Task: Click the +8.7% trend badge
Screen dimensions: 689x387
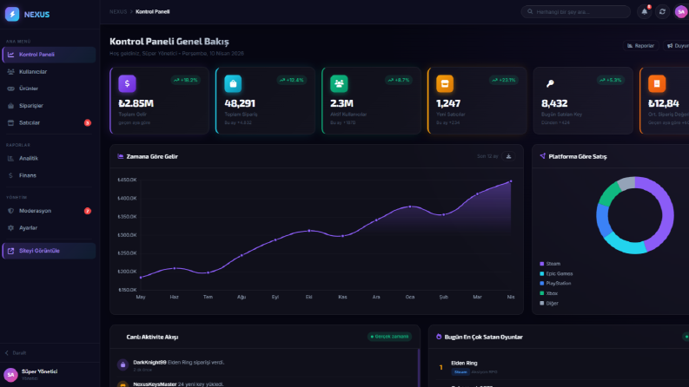Action: point(399,81)
